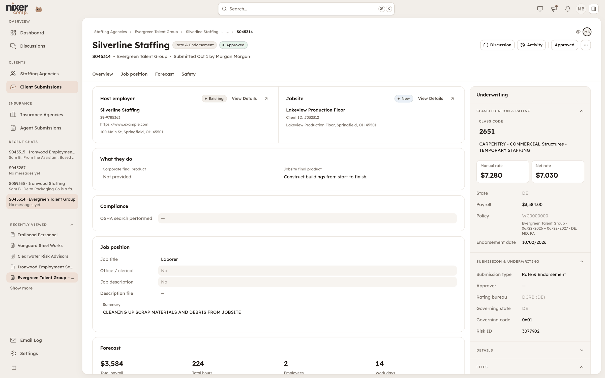Click the eye watchers icon near breadcrumb
Screen dimensions: 605x378
click(578, 32)
